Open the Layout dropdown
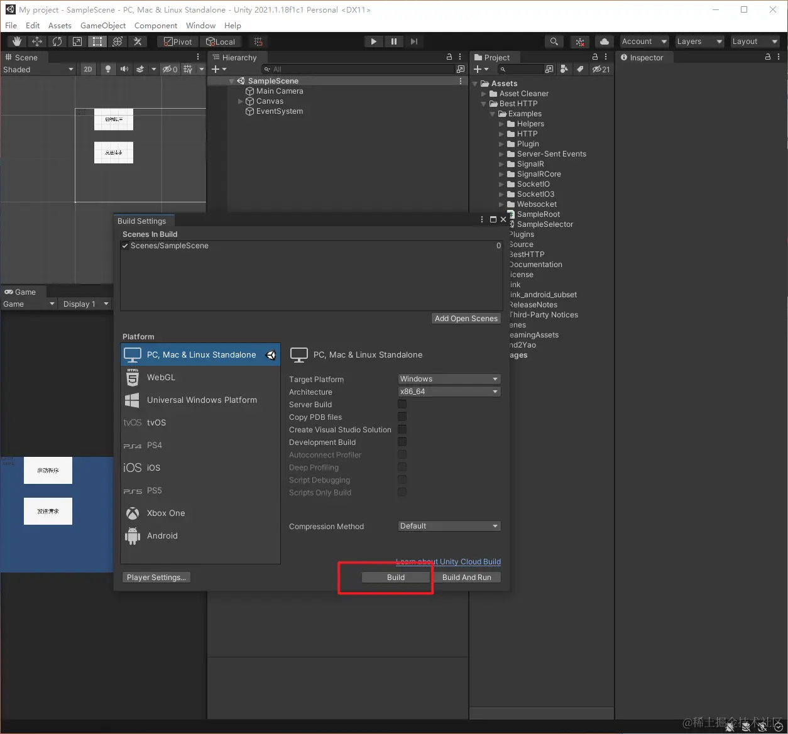The image size is (788, 734). tap(755, 41)
